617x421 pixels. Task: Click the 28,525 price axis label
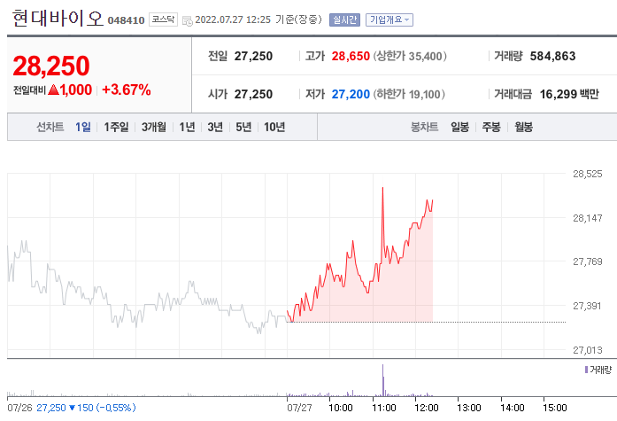(x=587, y=174)
